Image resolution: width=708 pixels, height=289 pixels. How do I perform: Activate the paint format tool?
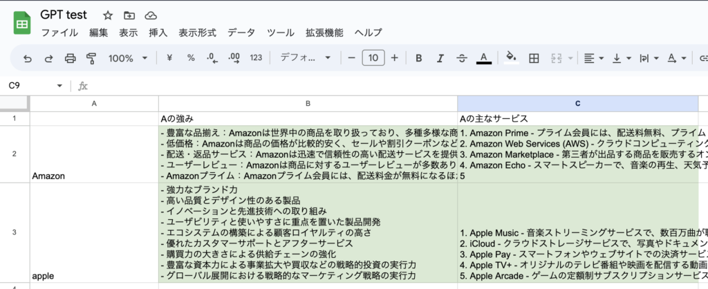91,58
